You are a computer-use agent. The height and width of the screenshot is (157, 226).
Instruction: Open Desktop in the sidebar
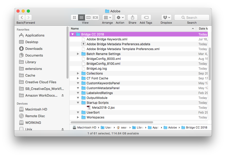tap(31, 42)
